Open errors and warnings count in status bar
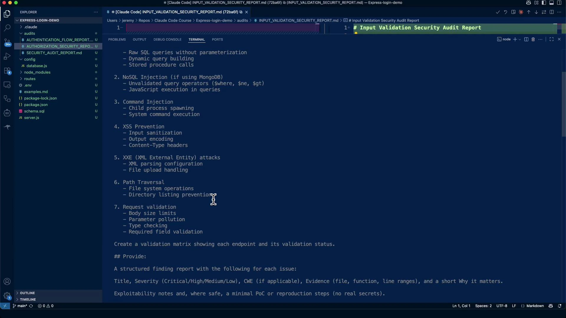 point(46,306)
